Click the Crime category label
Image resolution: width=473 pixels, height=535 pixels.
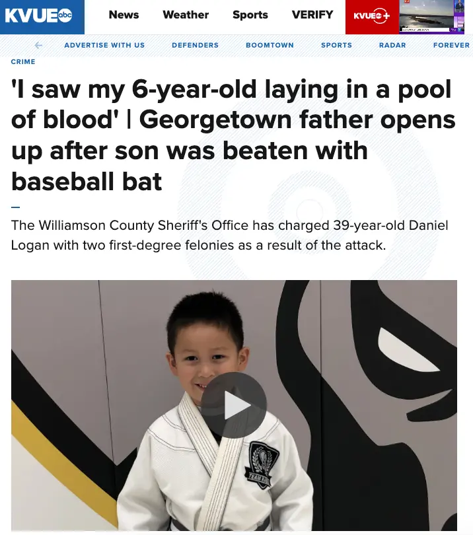[23, 62]
